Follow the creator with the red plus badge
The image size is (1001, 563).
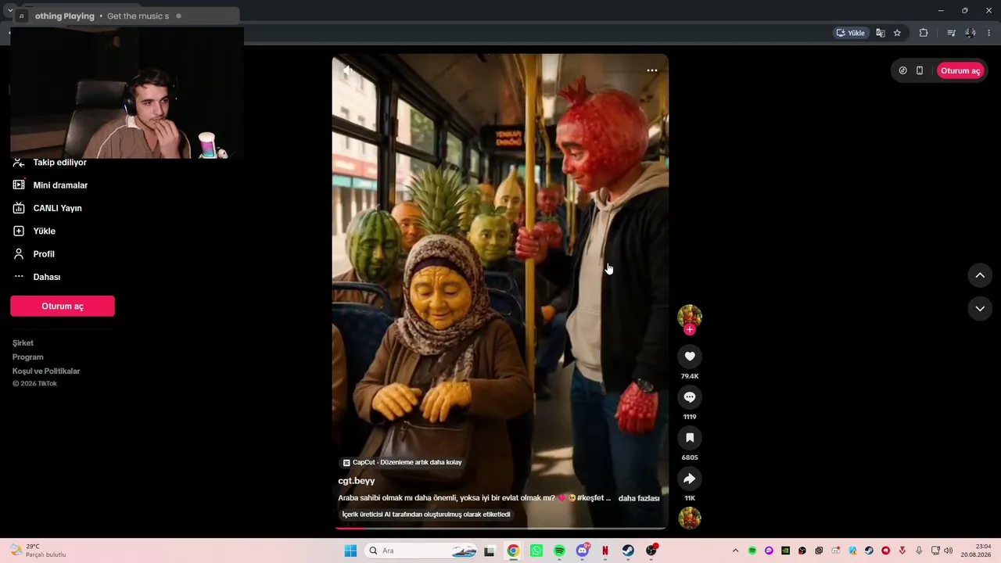tap(690, 330)
